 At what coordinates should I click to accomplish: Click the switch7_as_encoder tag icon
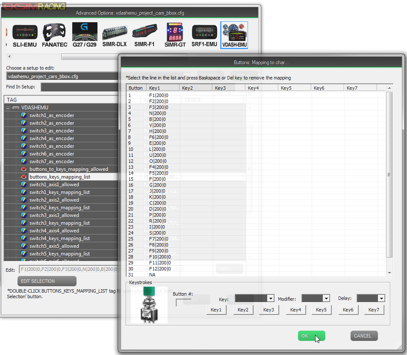24,161
